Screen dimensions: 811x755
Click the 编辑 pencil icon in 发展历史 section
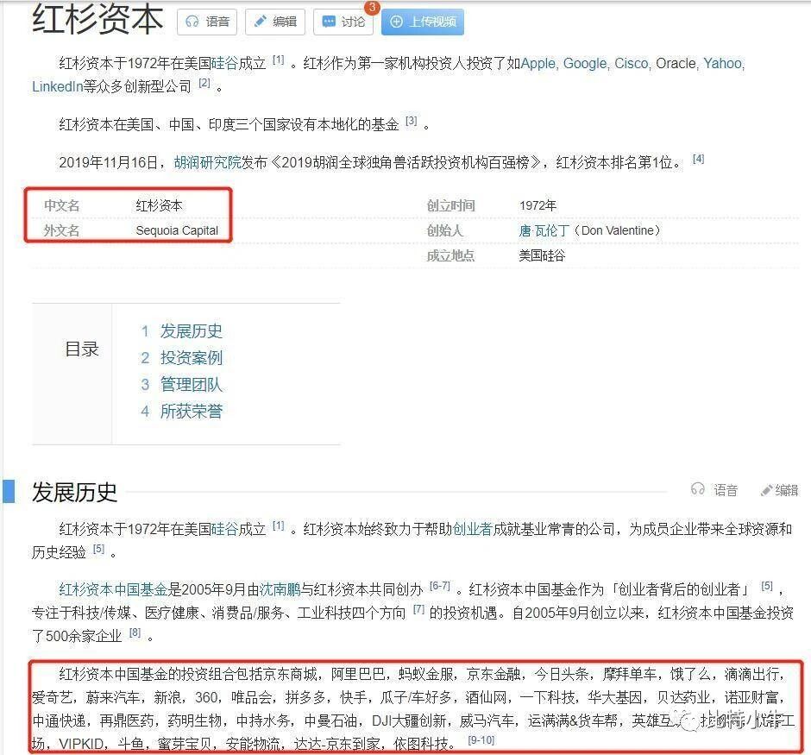(x=767, y=490)
